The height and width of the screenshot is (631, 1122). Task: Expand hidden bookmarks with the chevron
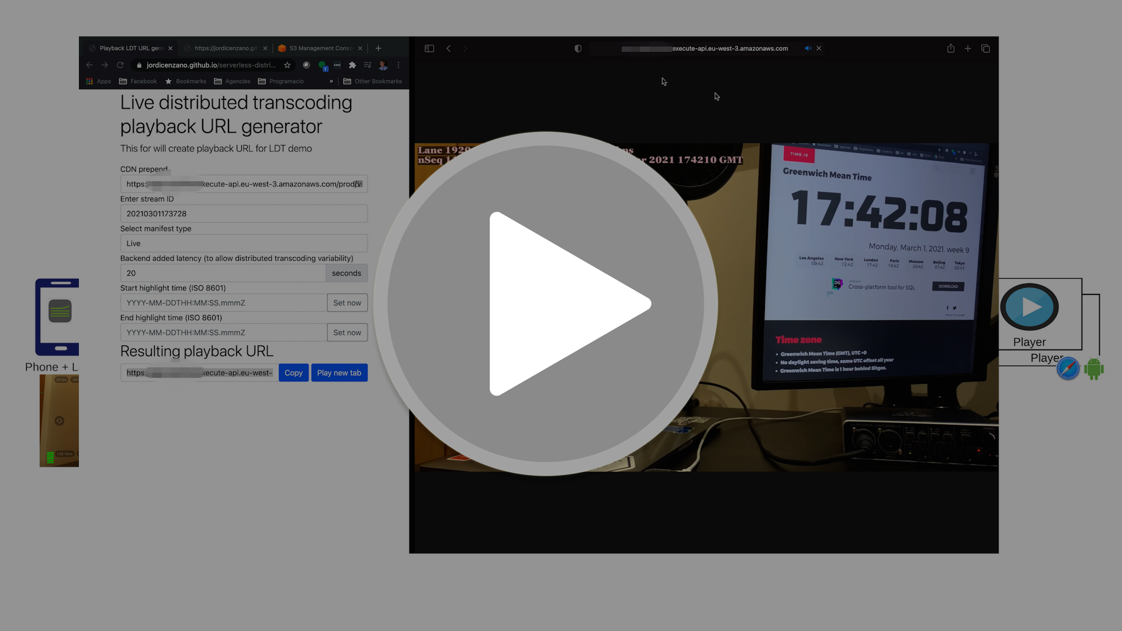click(331, 81)
